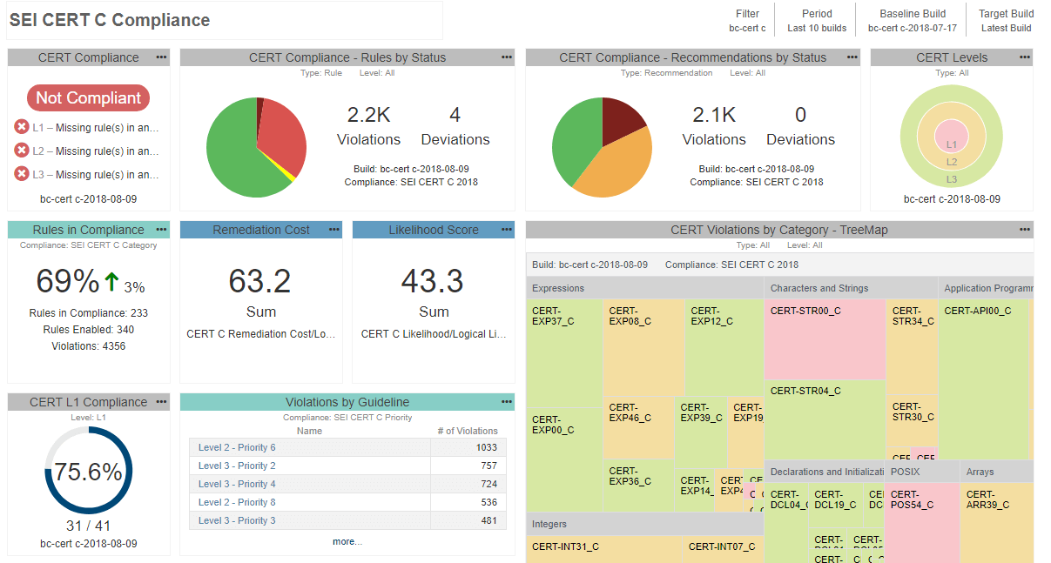Click the more... link under Violations by Guideline

pyautogui.click(x=347, y=541)
